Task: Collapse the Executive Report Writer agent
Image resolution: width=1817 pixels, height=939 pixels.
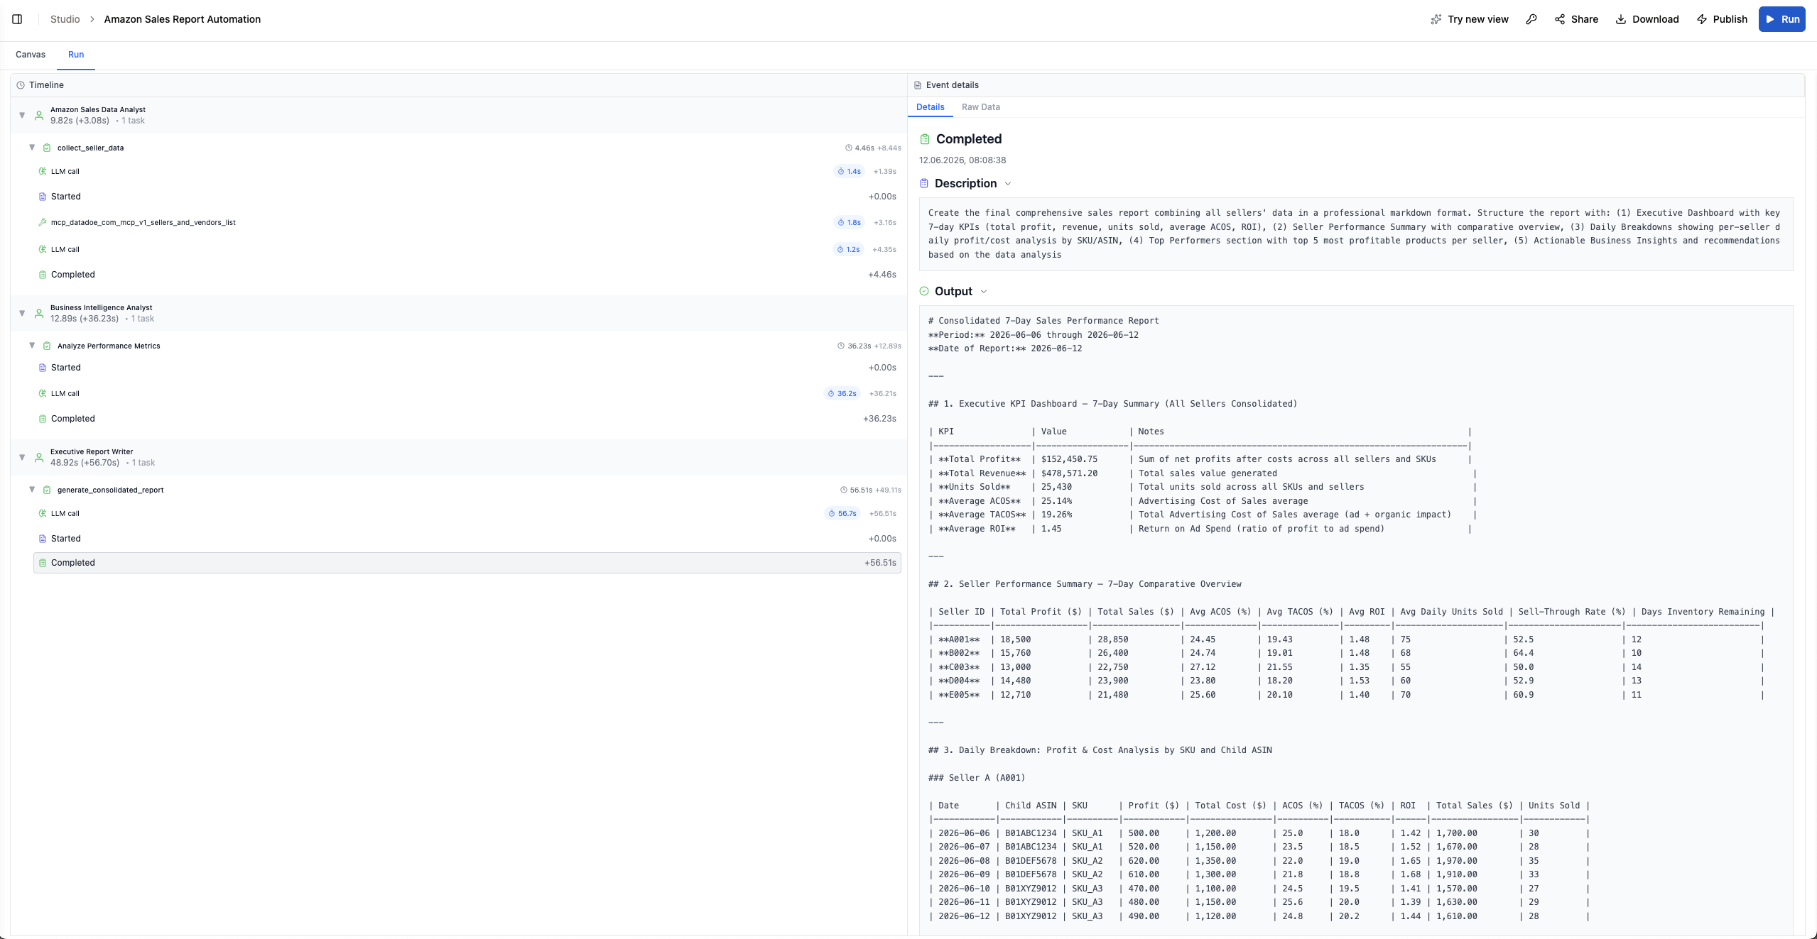Action: (22, 457)
